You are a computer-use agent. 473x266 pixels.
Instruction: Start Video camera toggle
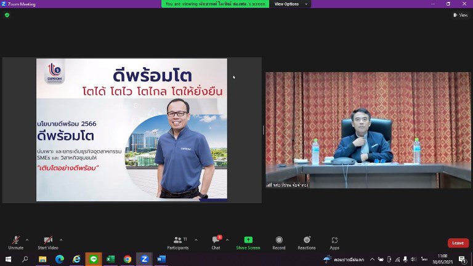tap(47, 243)
